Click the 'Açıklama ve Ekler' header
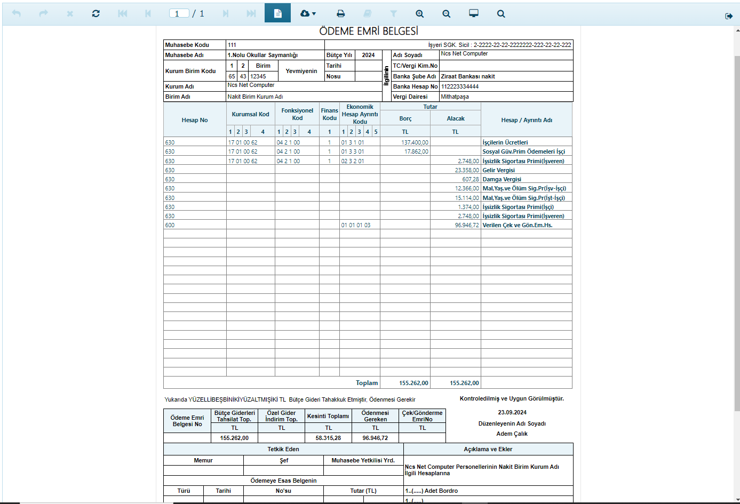The image size is (740, 504). [x=488, y=449]
